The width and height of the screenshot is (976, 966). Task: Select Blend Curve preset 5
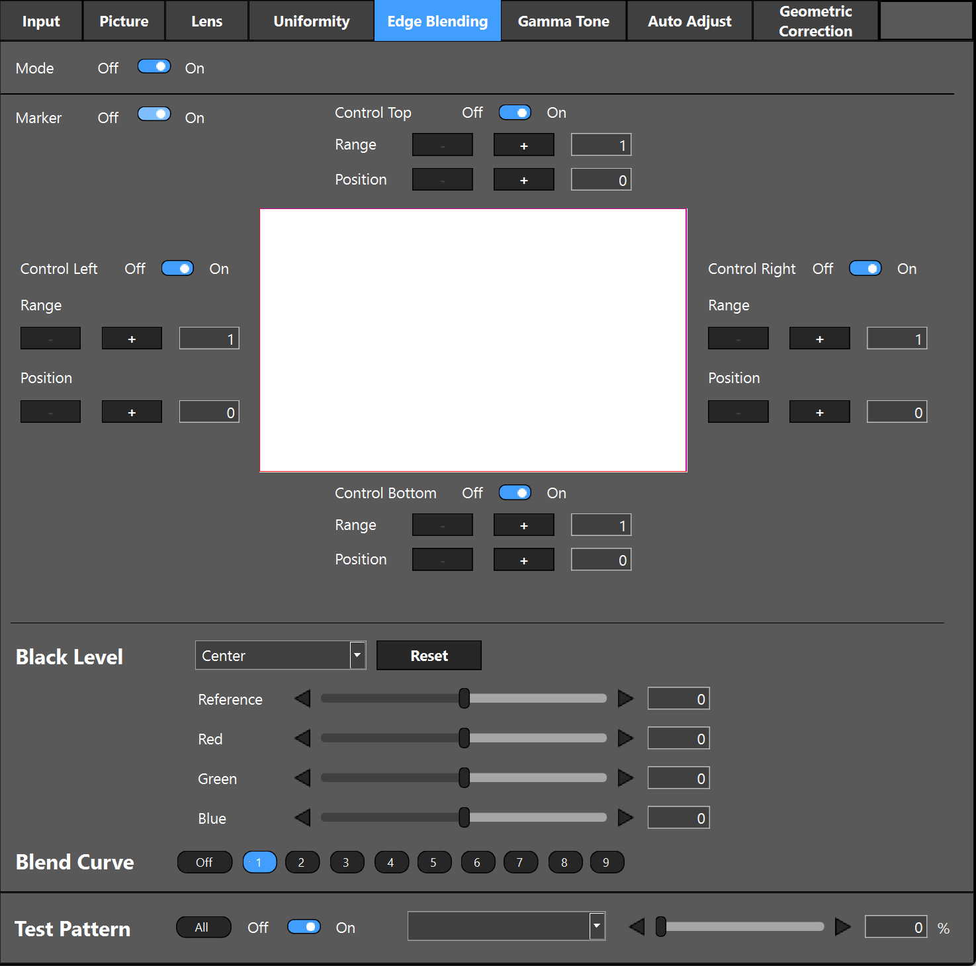pyautogui.click(x=434, y=862)
